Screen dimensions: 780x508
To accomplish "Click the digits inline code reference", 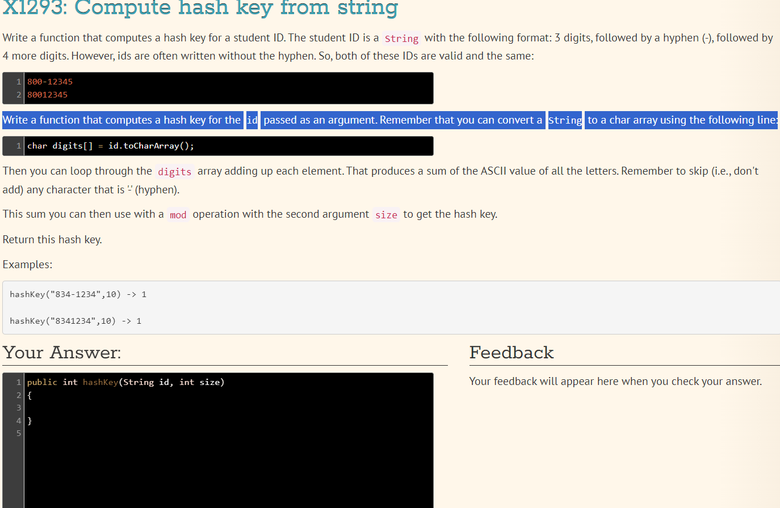I will coord(174,171).
